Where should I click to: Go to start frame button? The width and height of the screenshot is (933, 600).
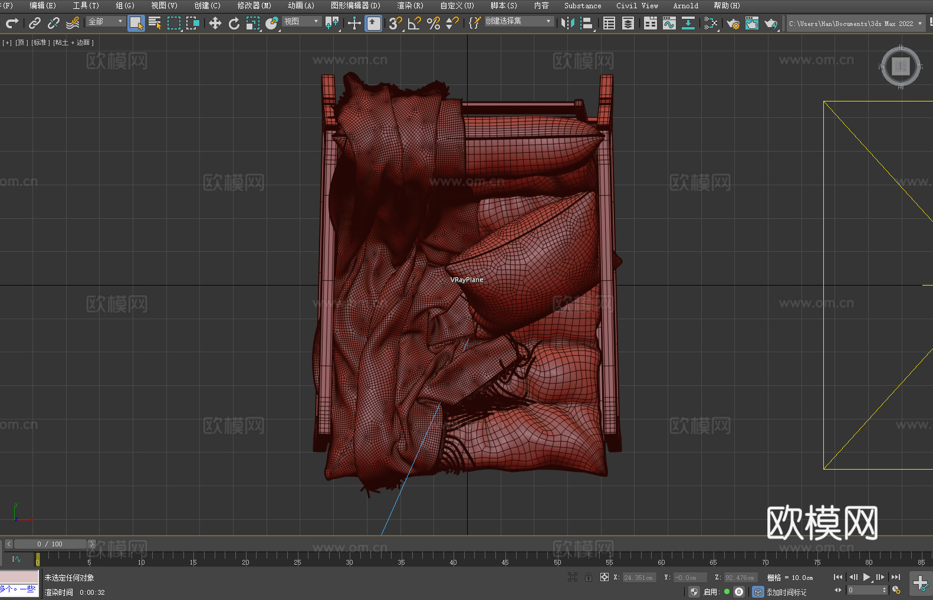point(838,577)
